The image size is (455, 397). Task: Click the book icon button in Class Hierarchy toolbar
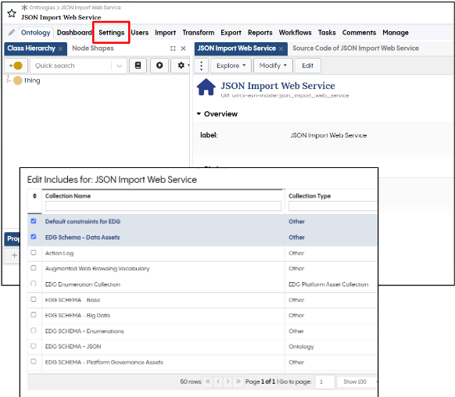[138, 66]
